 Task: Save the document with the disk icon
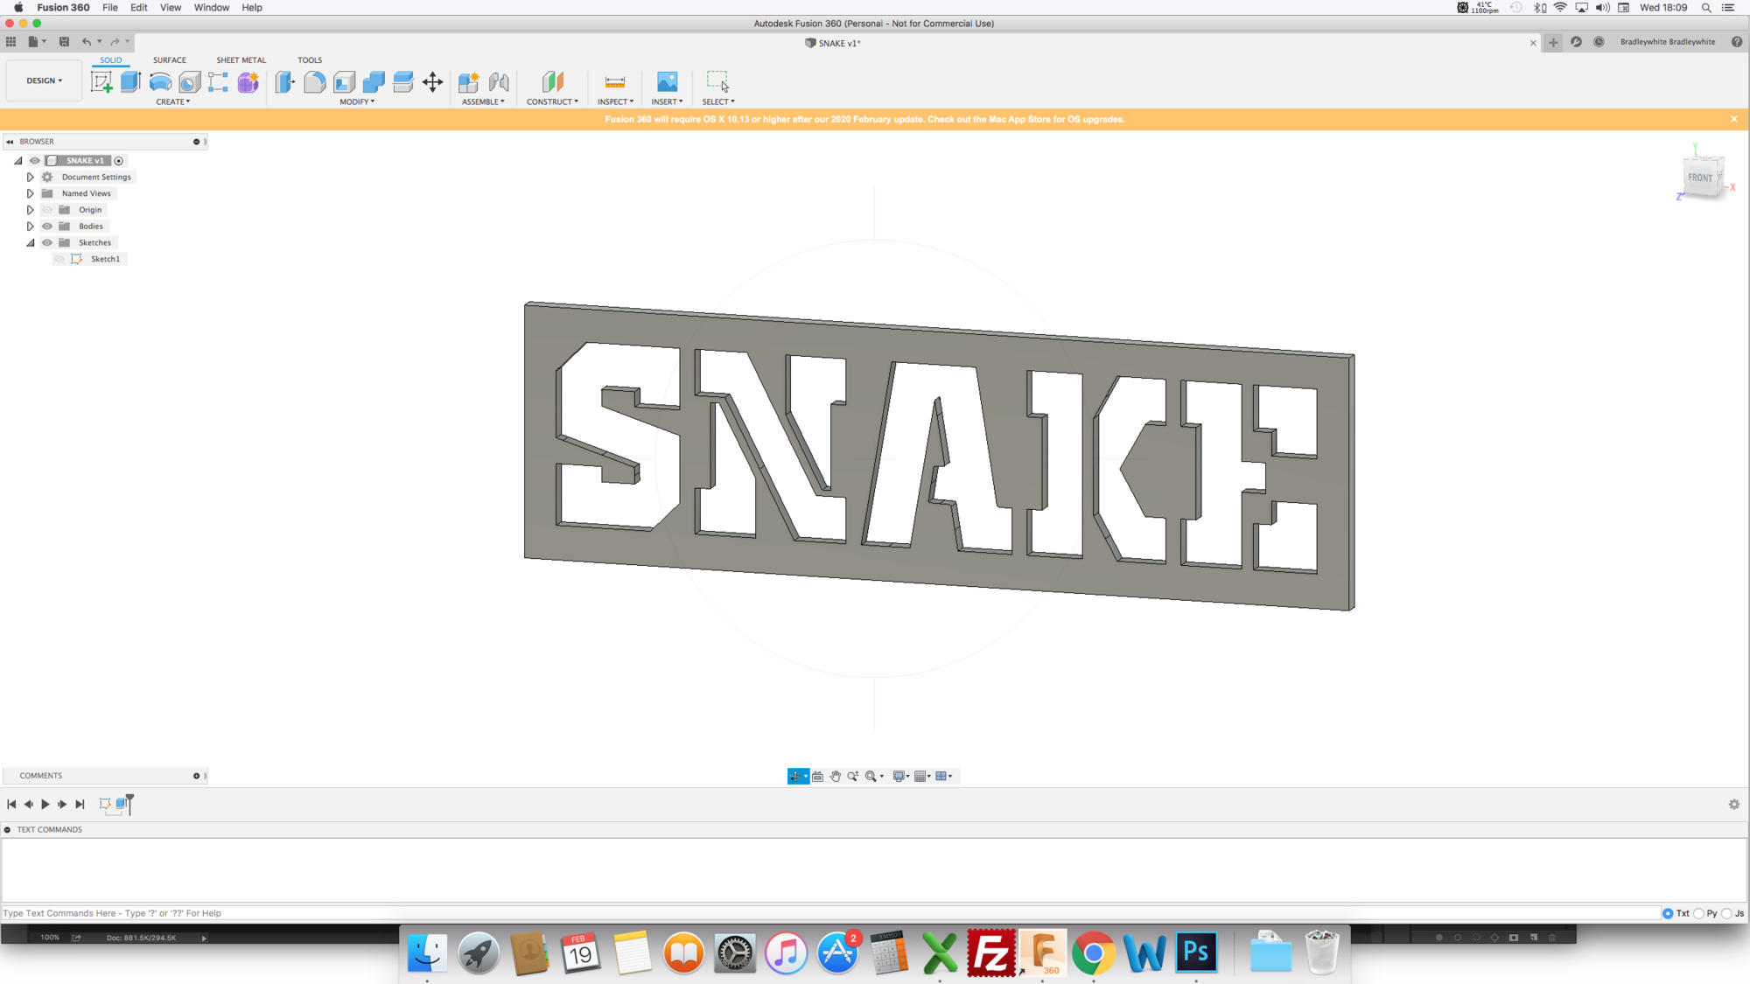(x=64, y=42)
